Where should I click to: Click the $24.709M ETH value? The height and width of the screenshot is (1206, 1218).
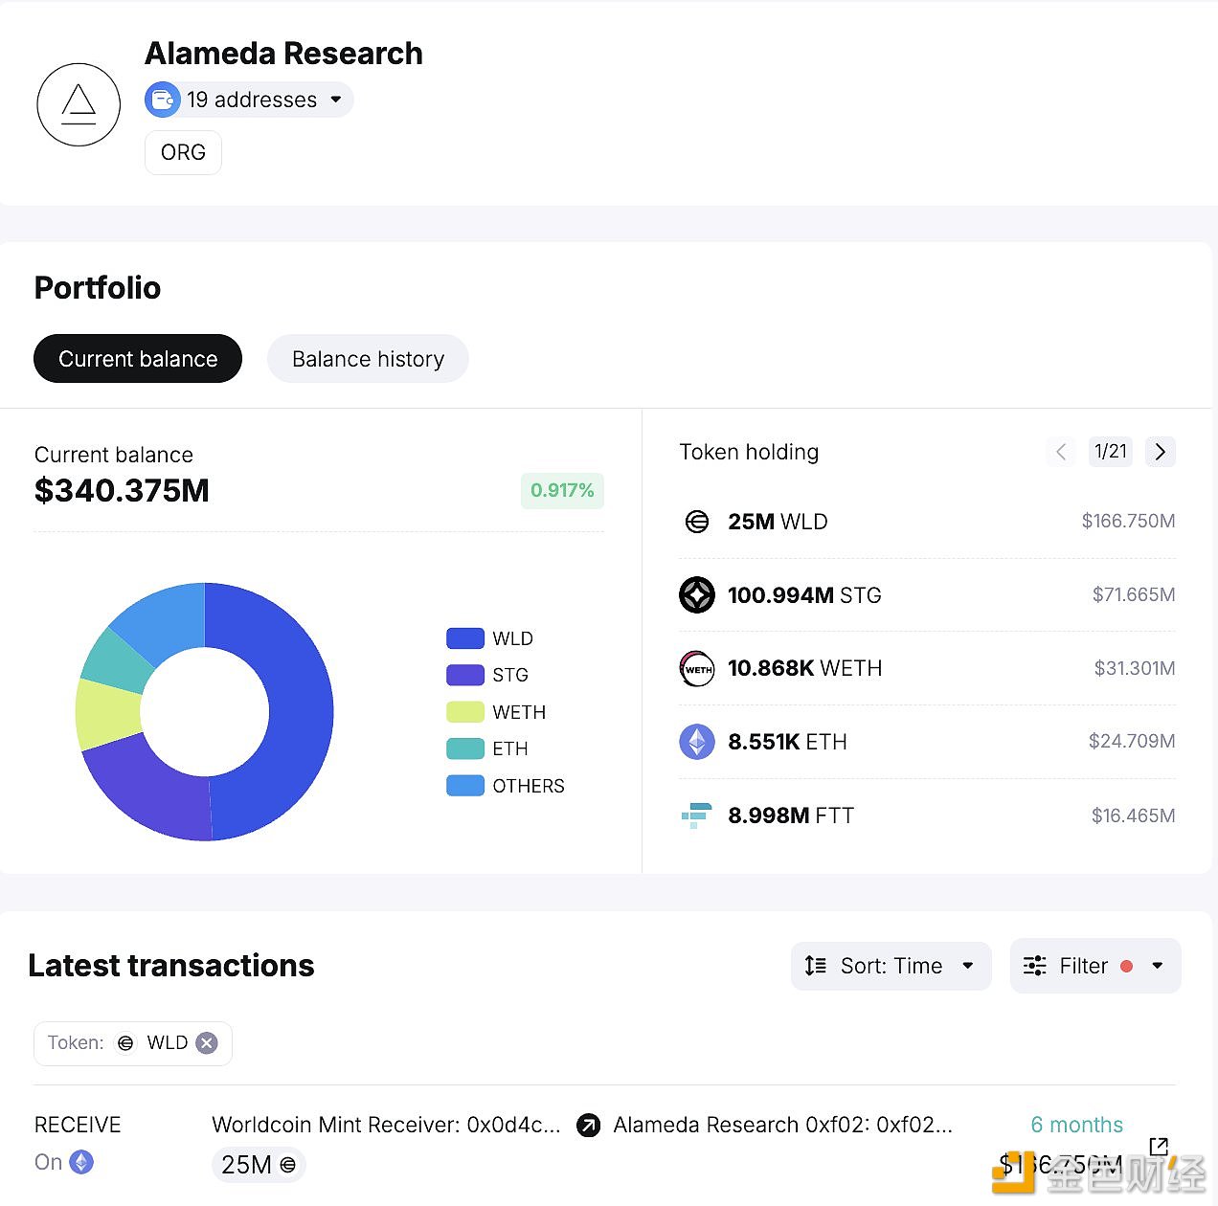pos(1132,741)
